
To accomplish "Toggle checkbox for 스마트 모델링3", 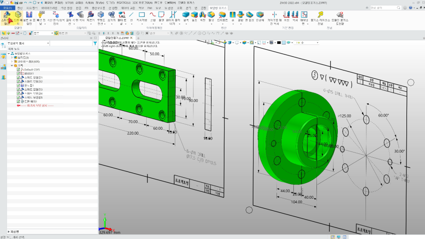I will coord(18,89).
